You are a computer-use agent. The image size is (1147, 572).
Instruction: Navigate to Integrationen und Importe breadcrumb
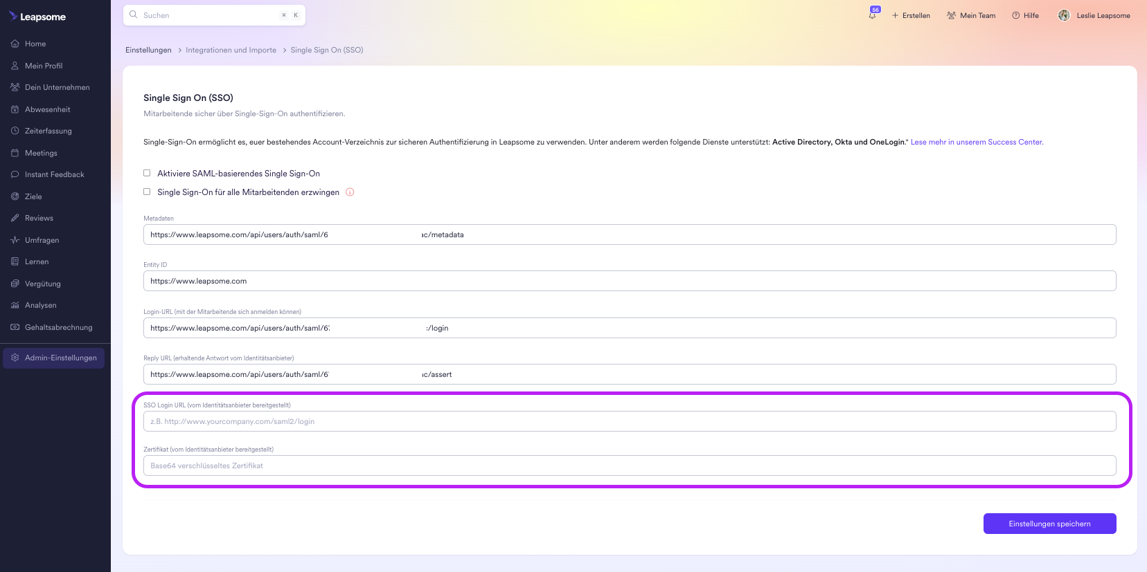tap(231, 50)
